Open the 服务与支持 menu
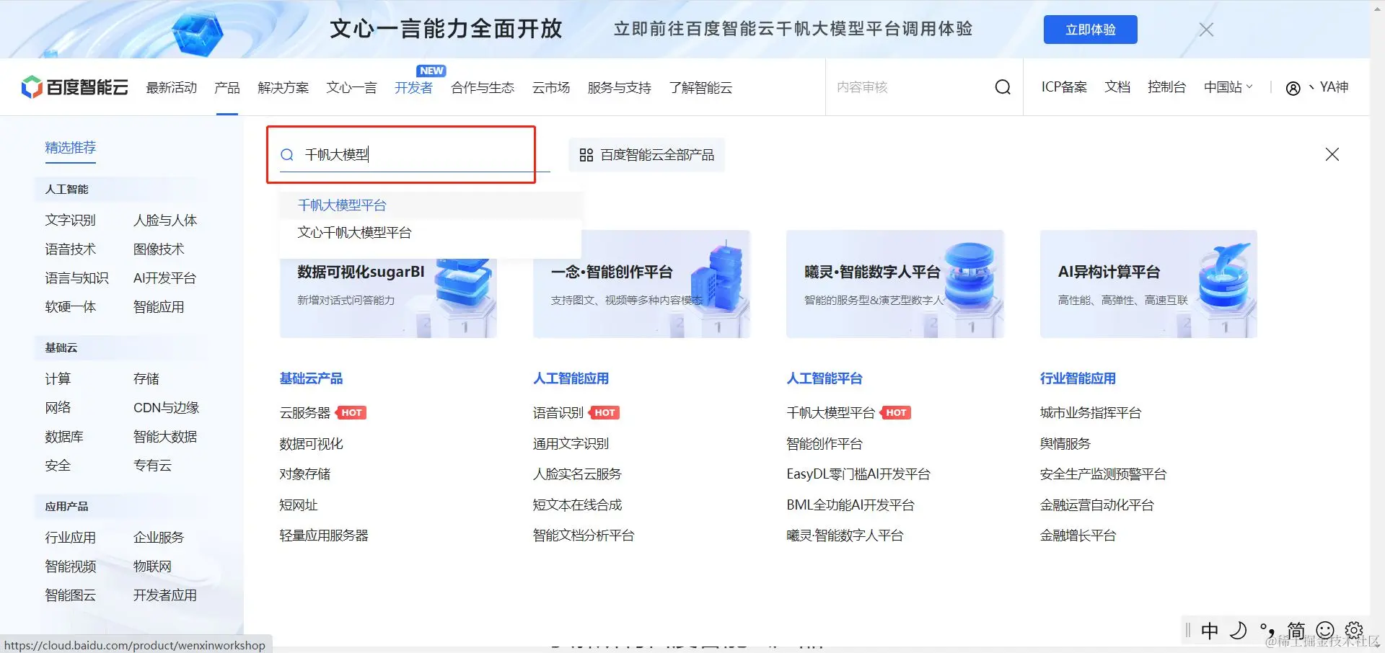 [x=619, y=88]
